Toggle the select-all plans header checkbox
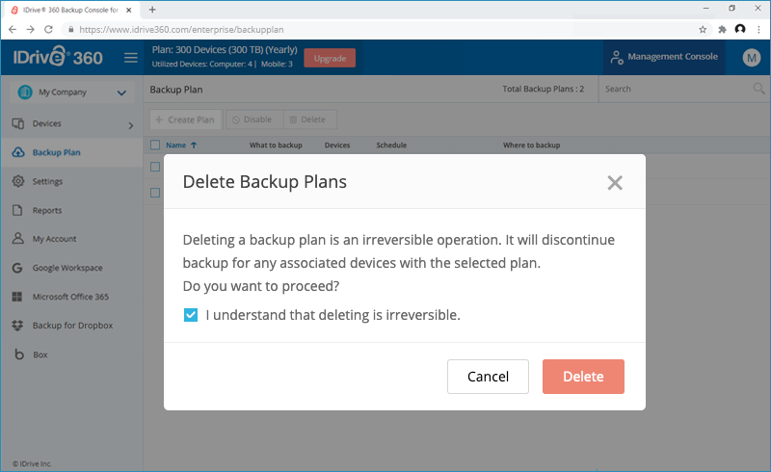 tap(155, 145)
